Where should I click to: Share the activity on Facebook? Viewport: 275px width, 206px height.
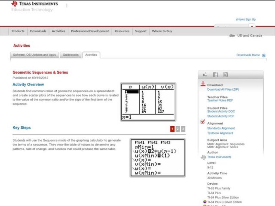[x=215, y=74]
